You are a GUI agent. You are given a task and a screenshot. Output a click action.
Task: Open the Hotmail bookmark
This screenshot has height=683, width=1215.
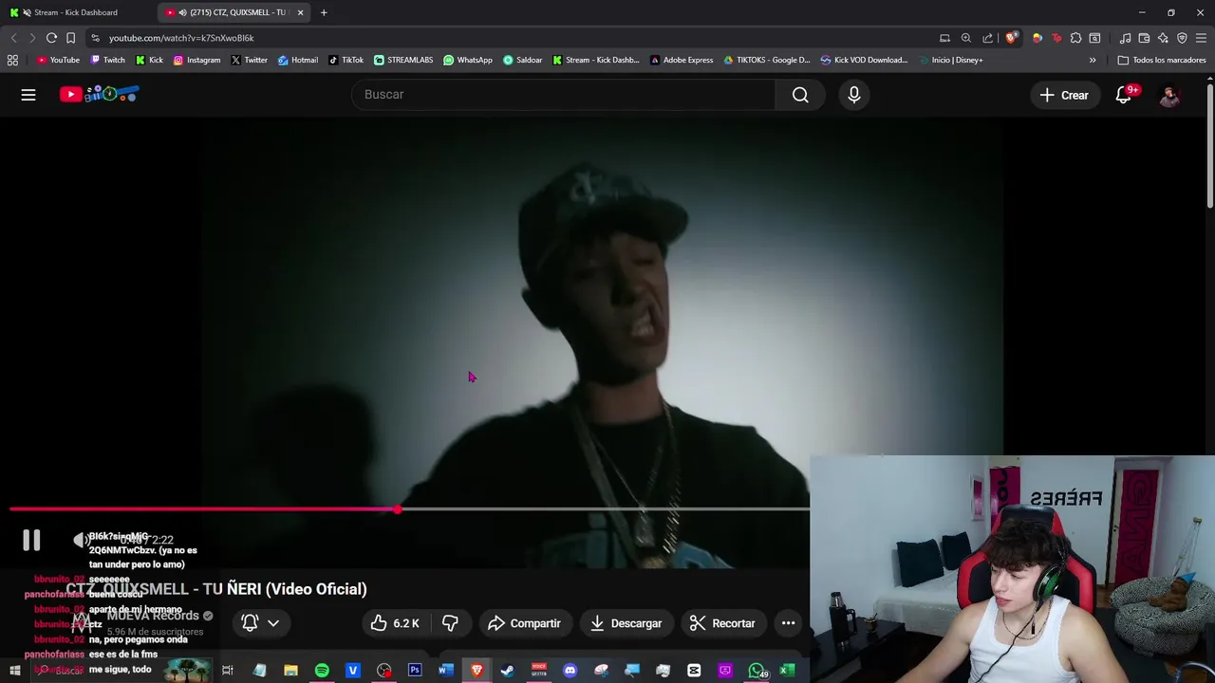(298, 60)
